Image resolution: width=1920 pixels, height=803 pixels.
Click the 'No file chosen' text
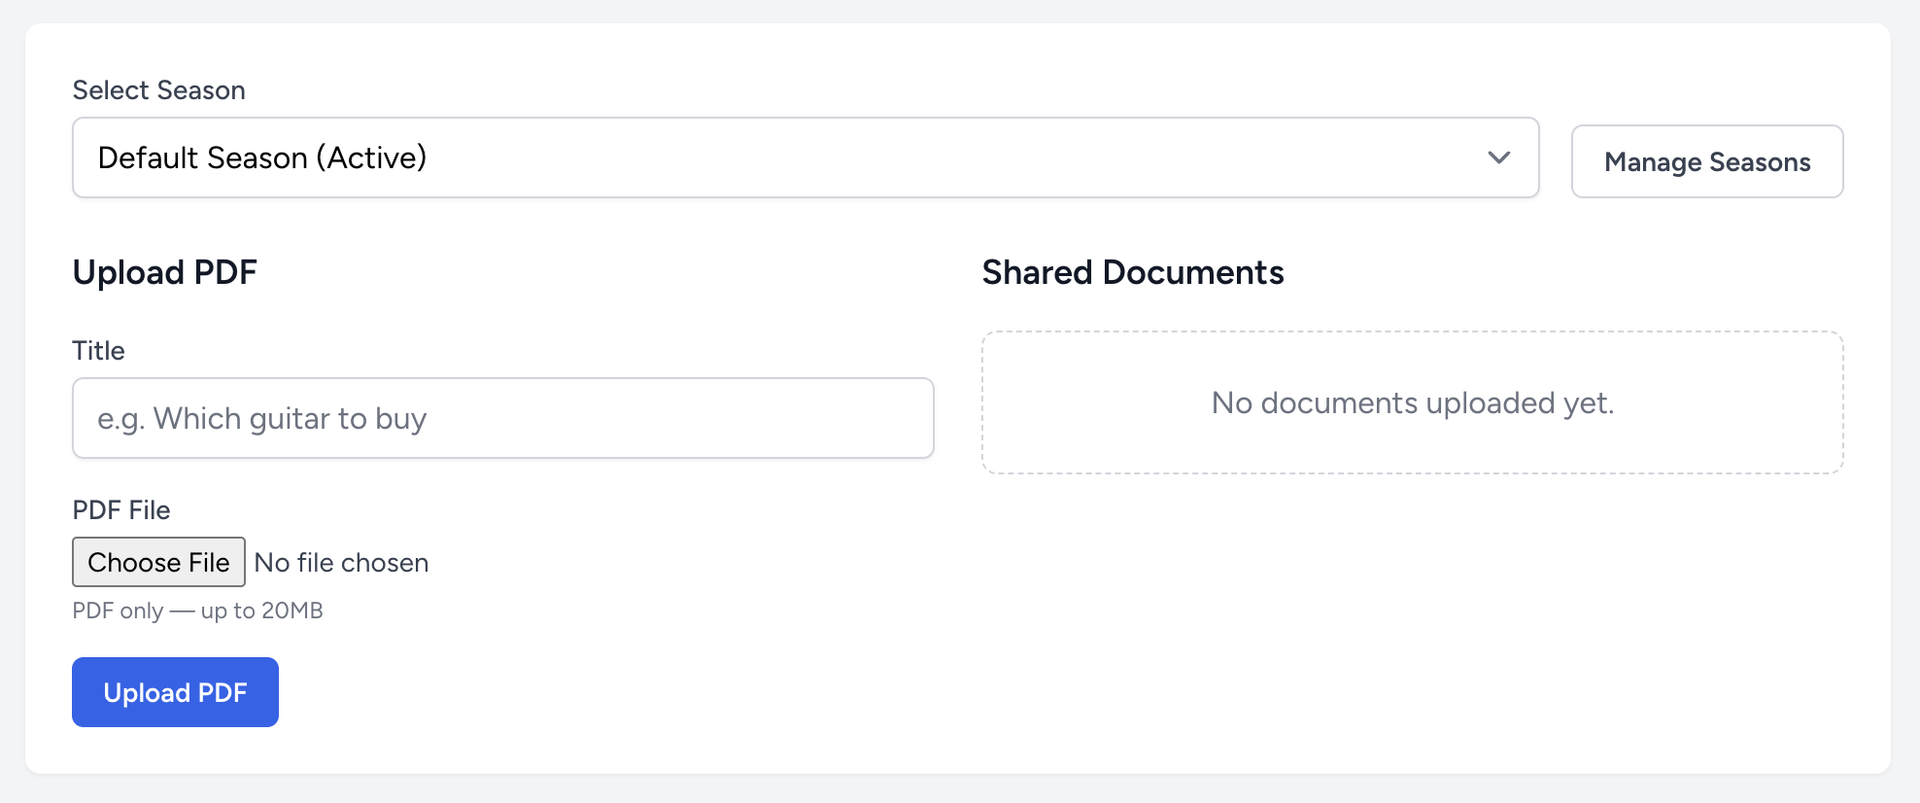coord(341,563)
